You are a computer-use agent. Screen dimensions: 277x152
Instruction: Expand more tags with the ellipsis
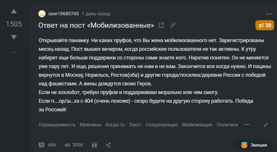247,125
